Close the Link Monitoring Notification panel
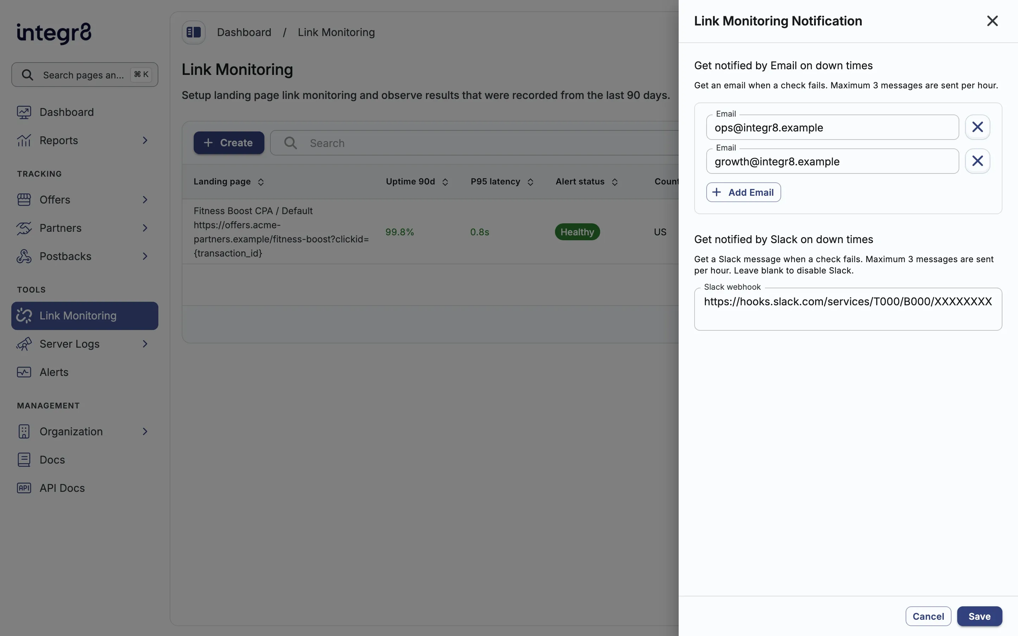 992,21
